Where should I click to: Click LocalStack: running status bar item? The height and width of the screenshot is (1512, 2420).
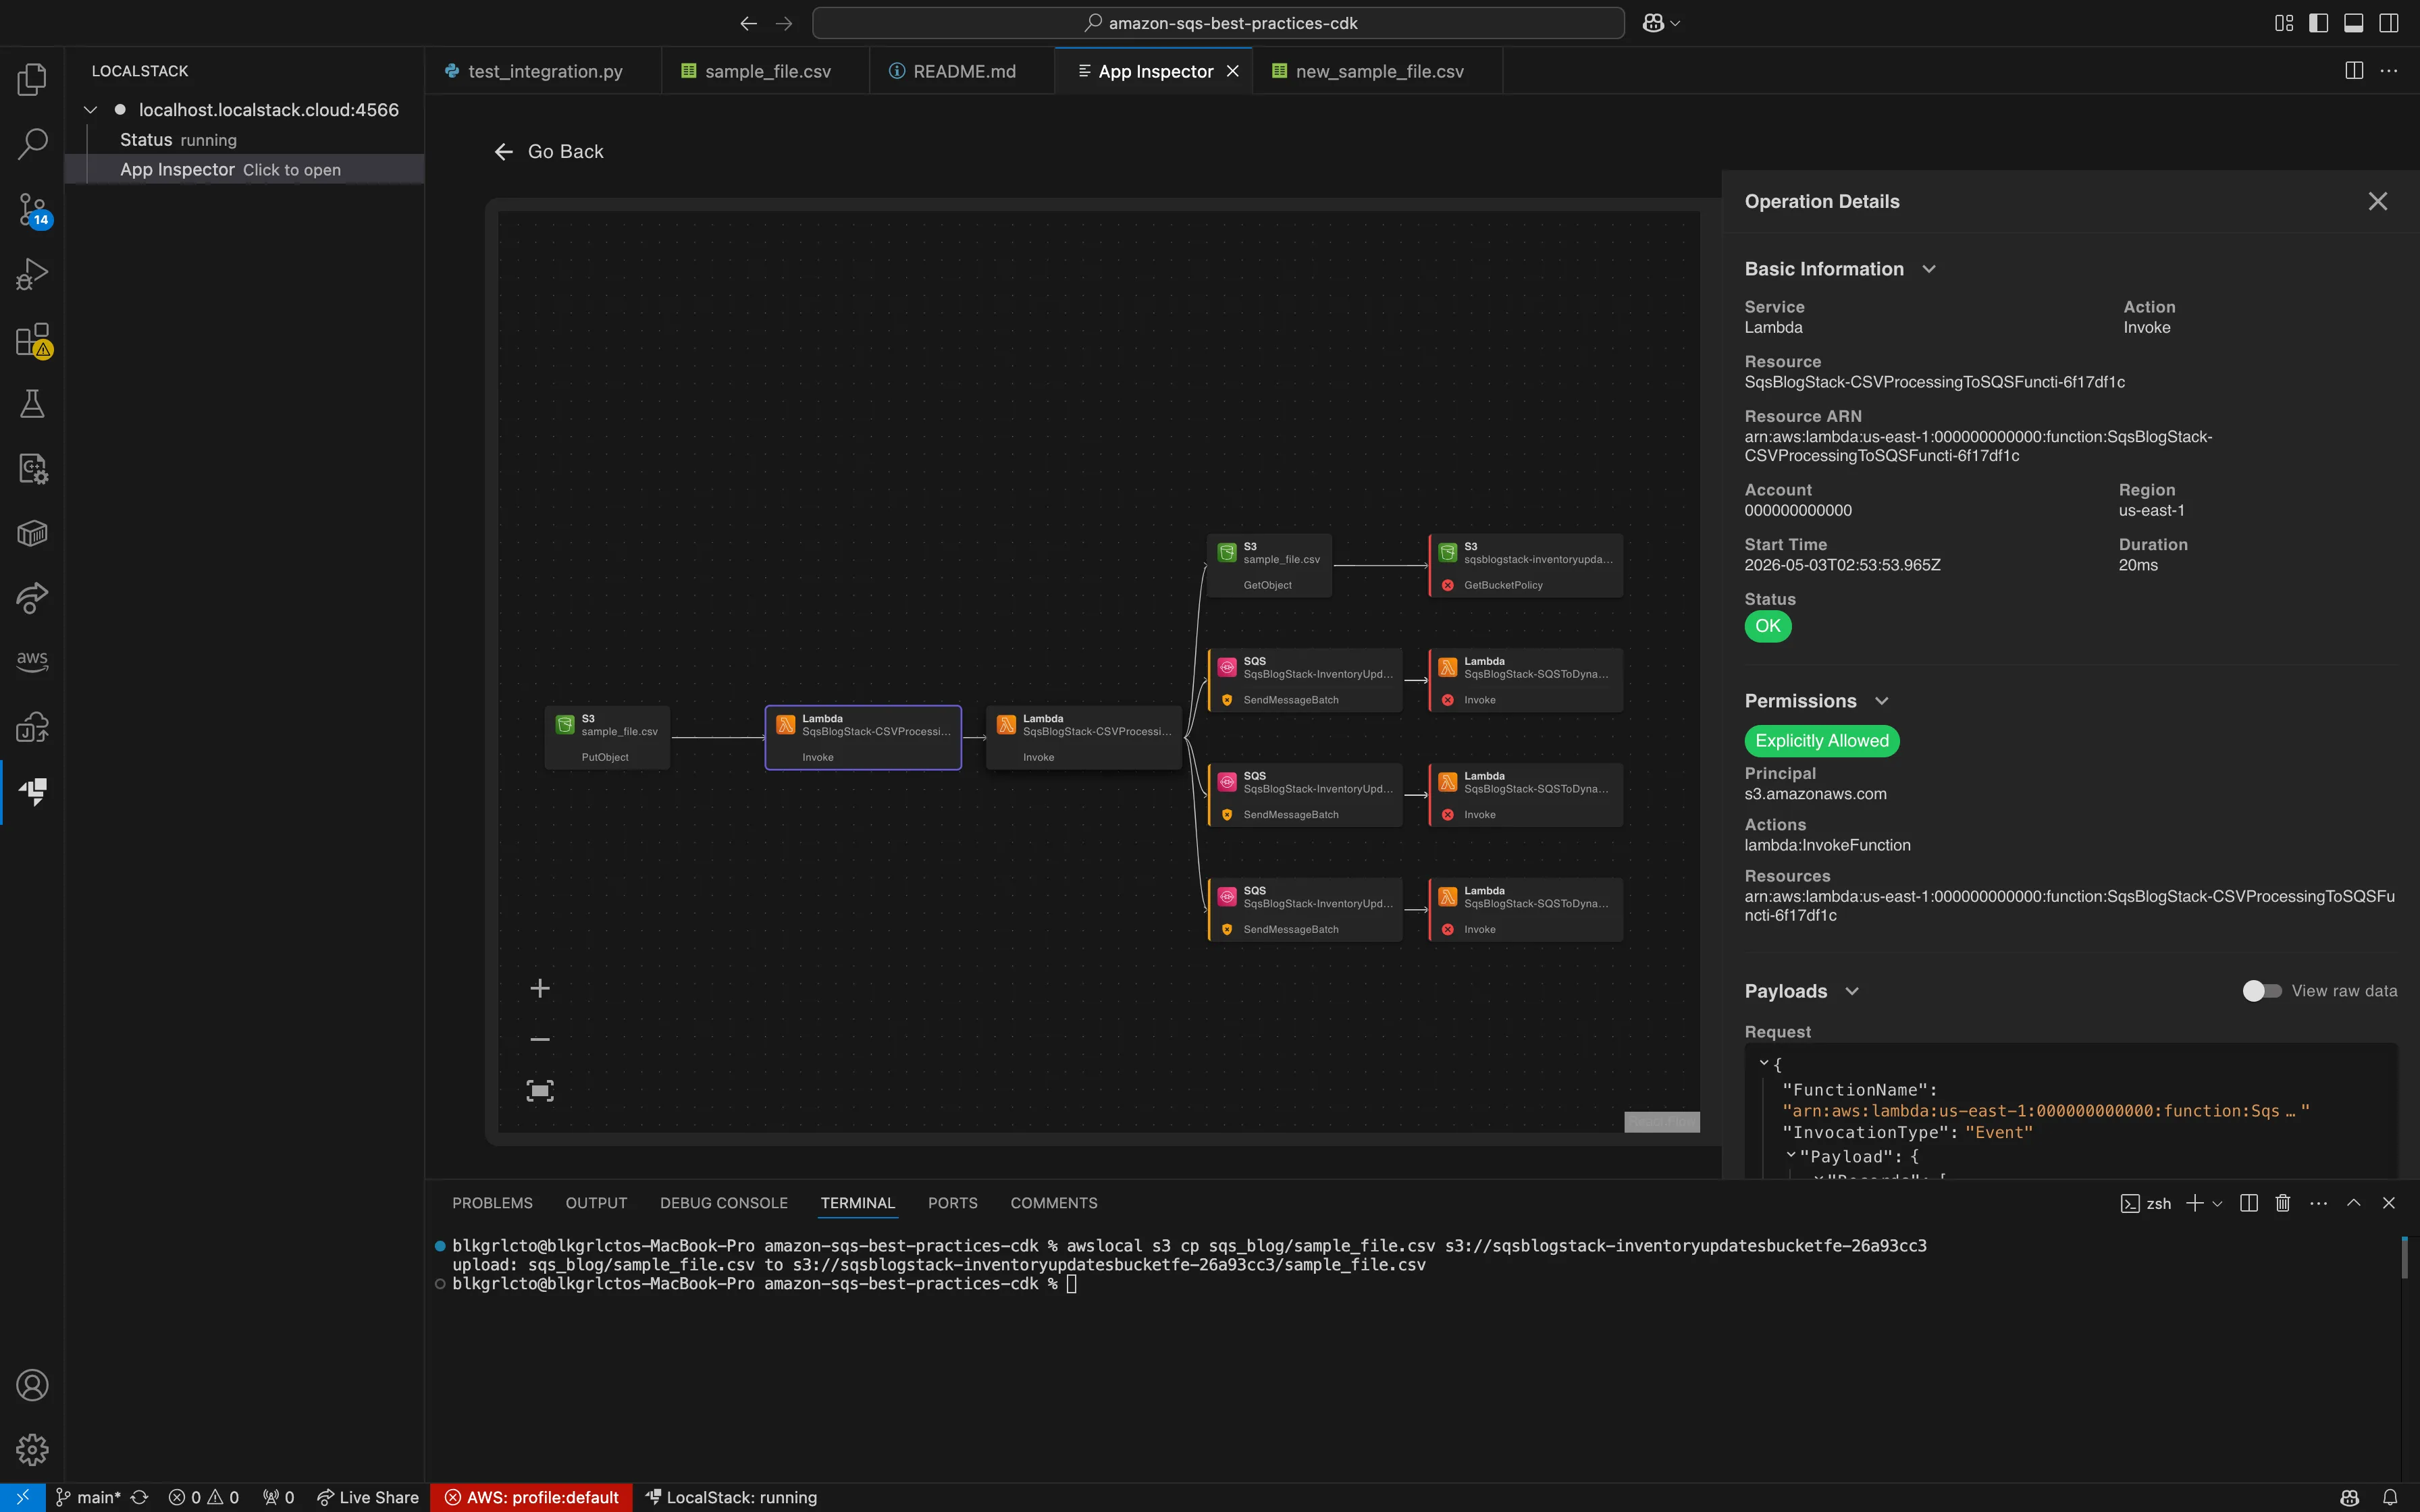[x=731, y=1497]
